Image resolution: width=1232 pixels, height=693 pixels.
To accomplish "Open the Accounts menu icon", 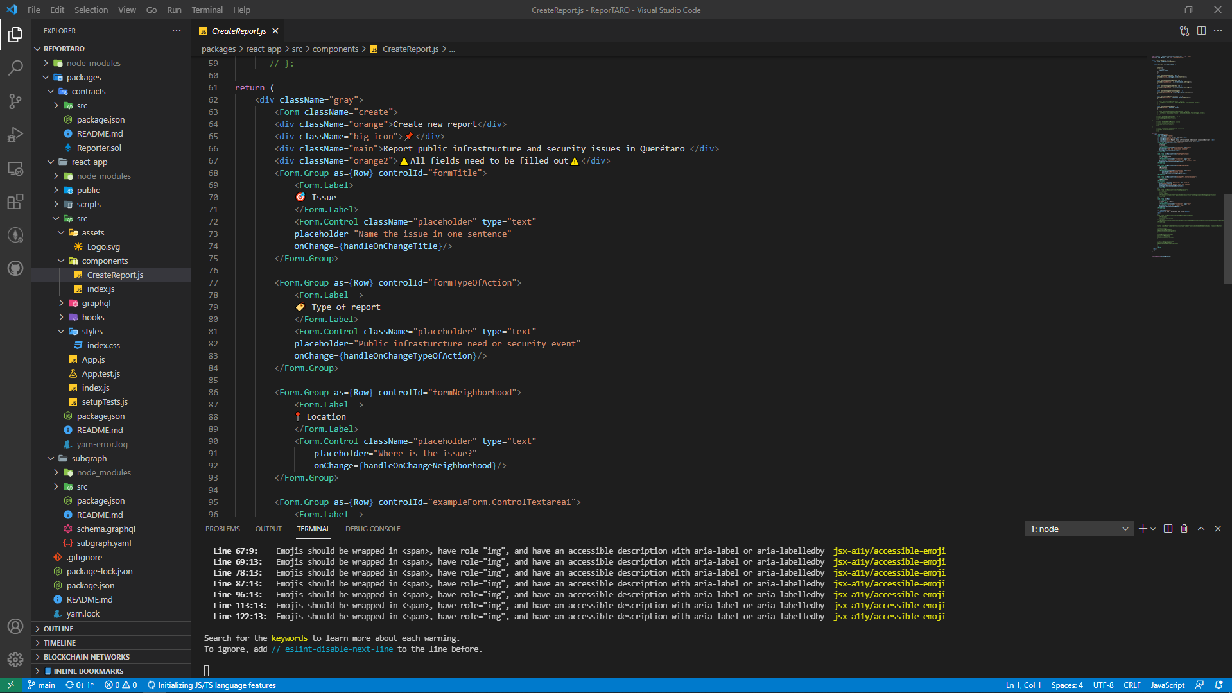I will [15, 626].
